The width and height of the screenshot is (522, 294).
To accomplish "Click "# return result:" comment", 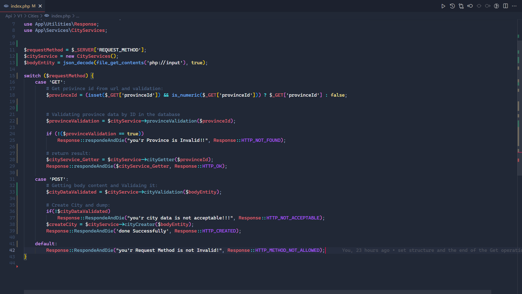I will (x=68, y=154).
